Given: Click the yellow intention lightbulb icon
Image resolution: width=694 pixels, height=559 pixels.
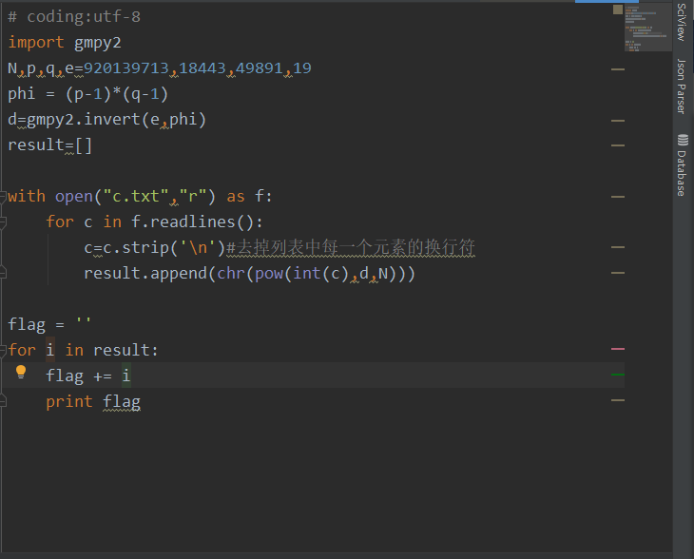Looking at the screenshot, I should click(21, 373).
